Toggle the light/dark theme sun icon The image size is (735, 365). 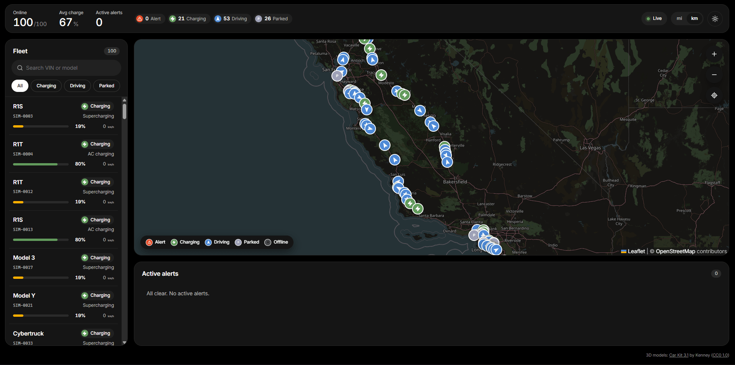click(x=715, y=19)
